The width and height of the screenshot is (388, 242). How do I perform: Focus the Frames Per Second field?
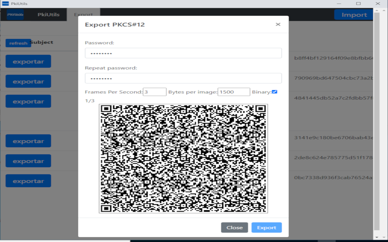(x=155, y=92)
